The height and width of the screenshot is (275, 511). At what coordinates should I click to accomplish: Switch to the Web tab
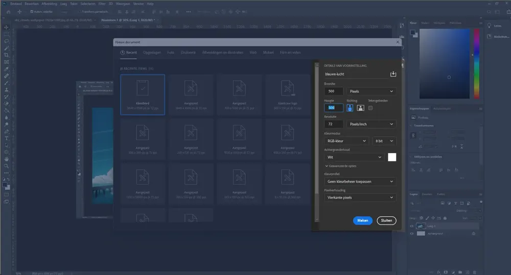[x=253, y=53]
